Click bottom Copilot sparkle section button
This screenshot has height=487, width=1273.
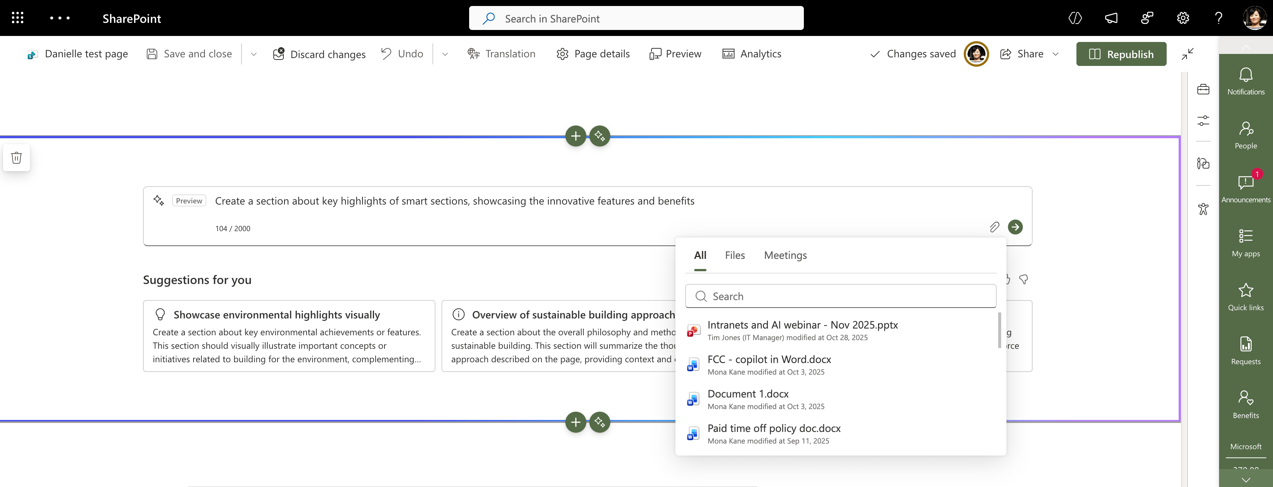599,422
